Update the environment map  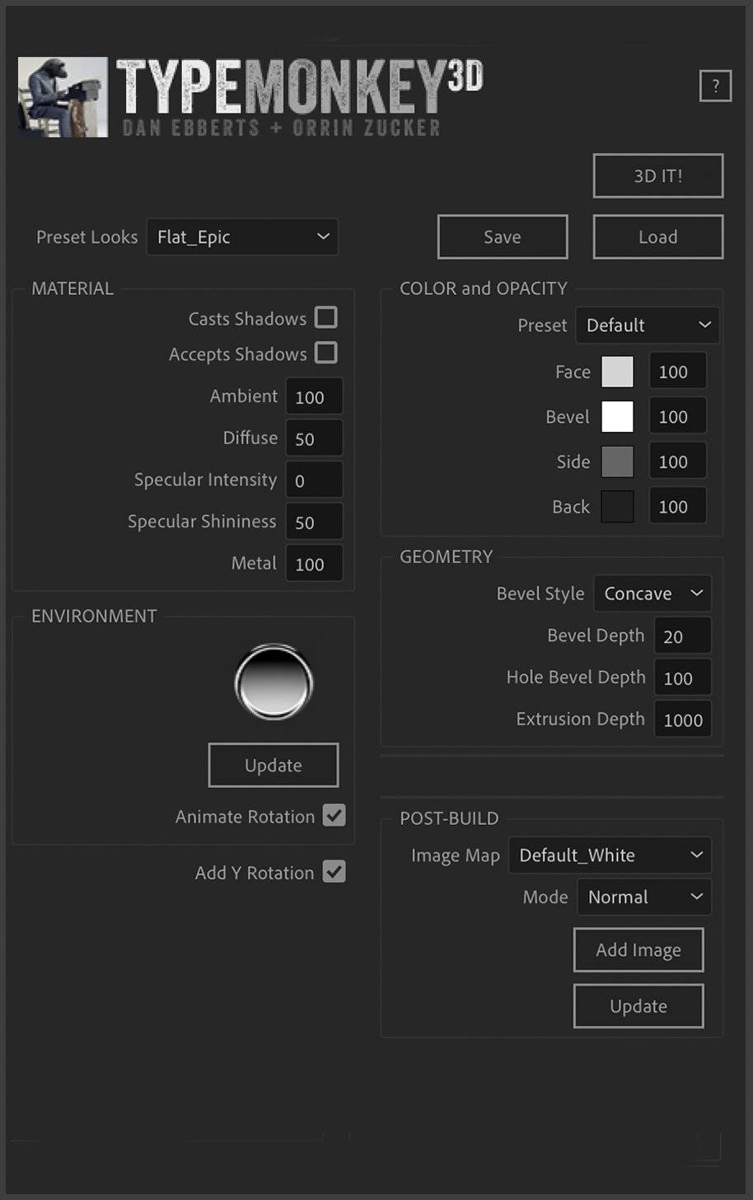click(x=273, y=765)
